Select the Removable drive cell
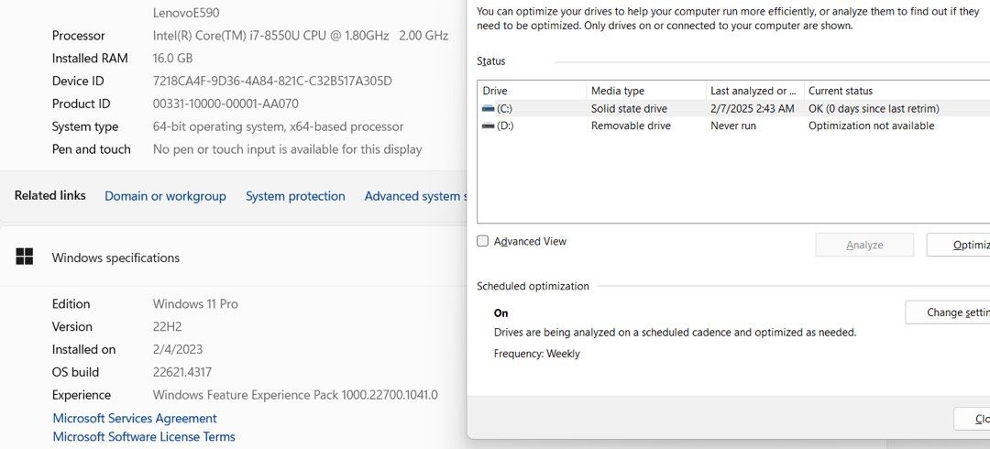This screenshot has height=449, width=990. click(x=631, y=126)
